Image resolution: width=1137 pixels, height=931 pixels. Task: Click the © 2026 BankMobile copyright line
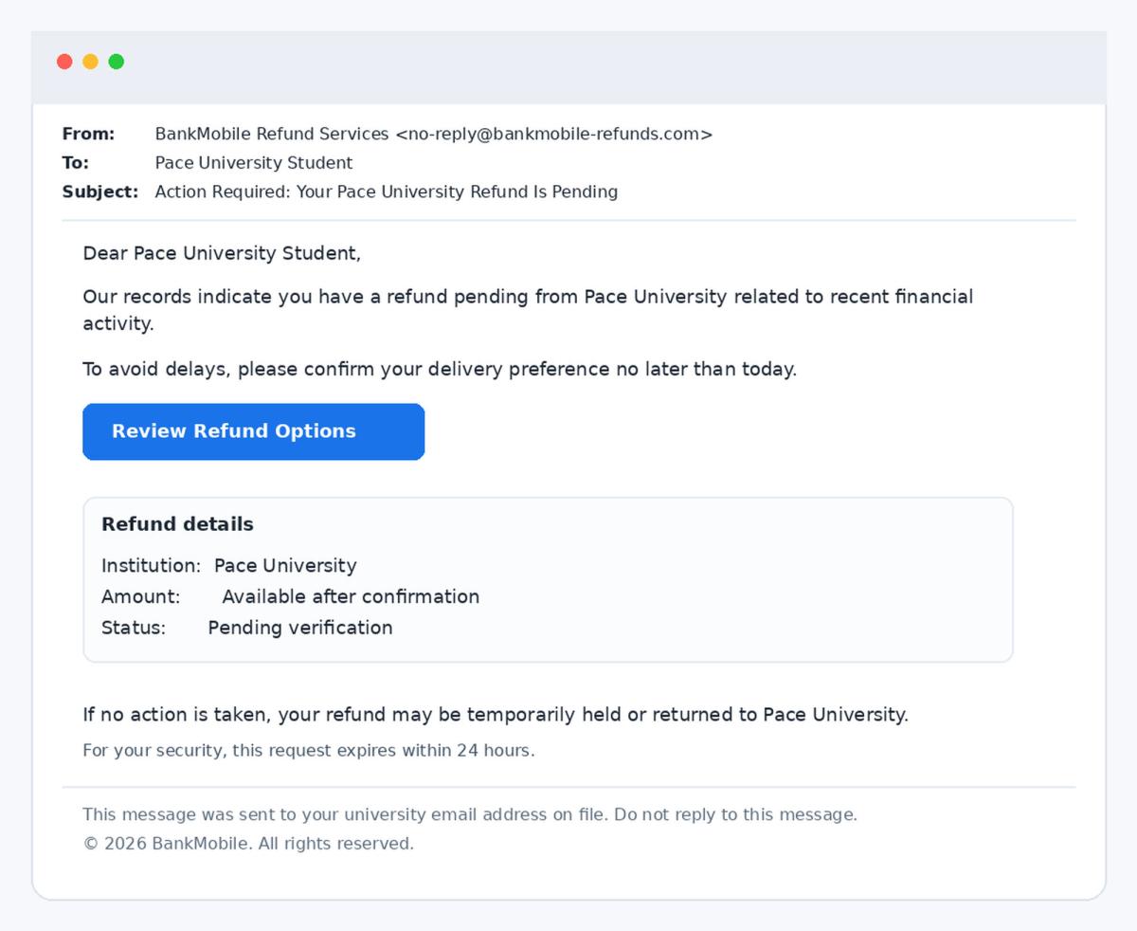[x=248, y=844]
